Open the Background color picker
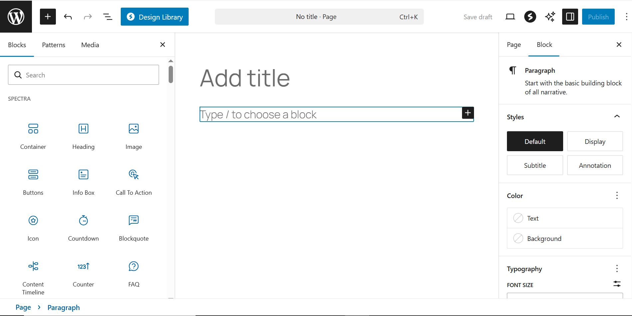 click(565, 238)
